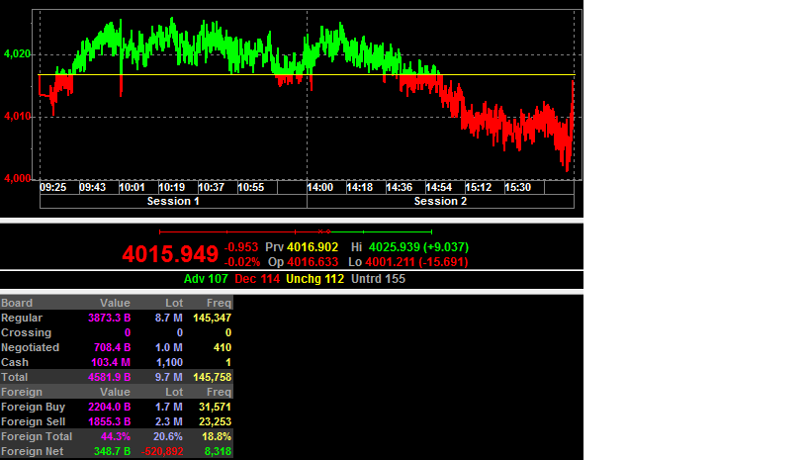
Task: Click Regular lot 8.7 M
Action: [x=169, y=318]
